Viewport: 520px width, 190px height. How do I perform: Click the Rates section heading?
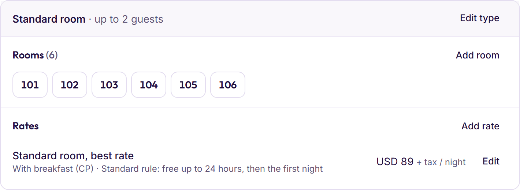tap(26, 126)
